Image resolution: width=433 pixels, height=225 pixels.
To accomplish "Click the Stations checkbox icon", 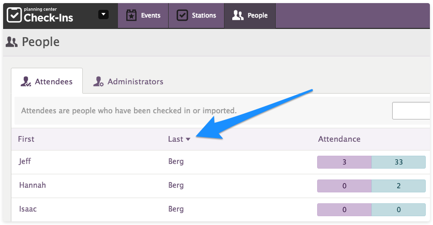I will [182, 16].
